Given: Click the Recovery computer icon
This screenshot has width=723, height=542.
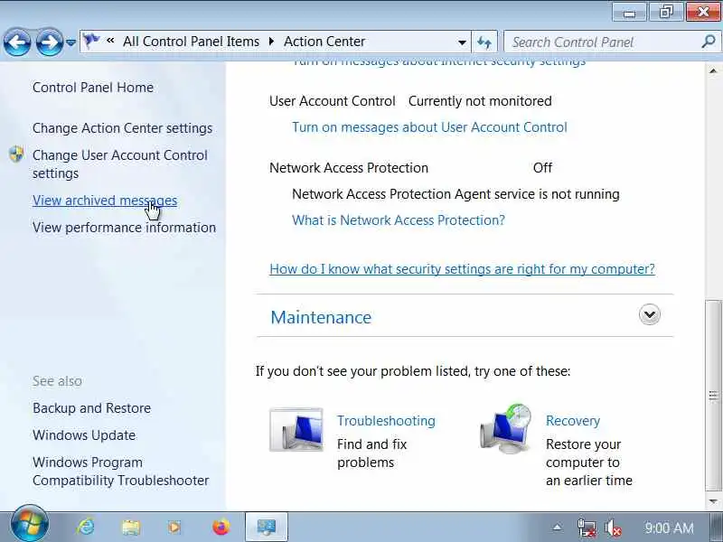Looking at the screenshot, I should [x=506, y=430].
